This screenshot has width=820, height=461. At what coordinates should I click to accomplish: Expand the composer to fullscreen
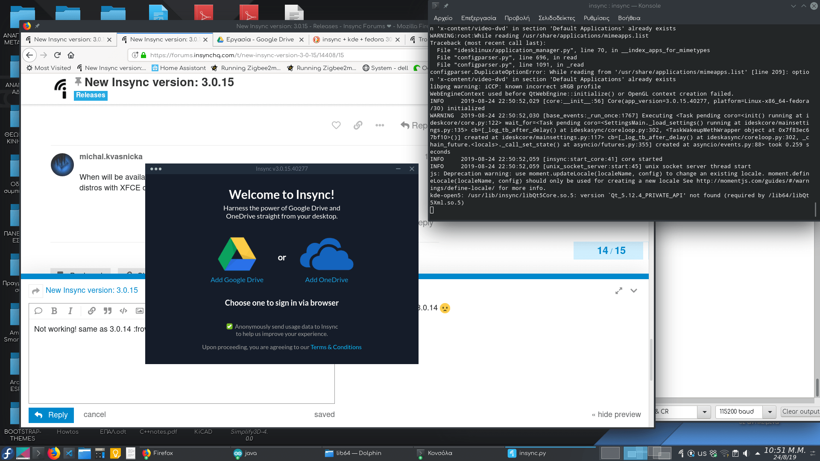618,291
